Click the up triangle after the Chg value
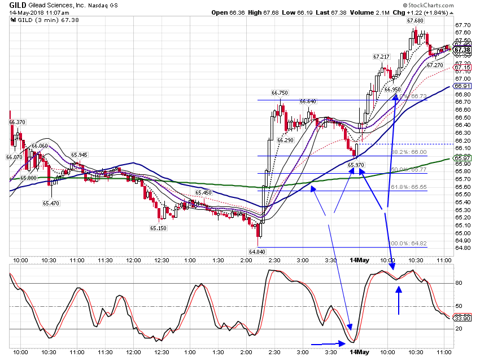 coord(452,13)
